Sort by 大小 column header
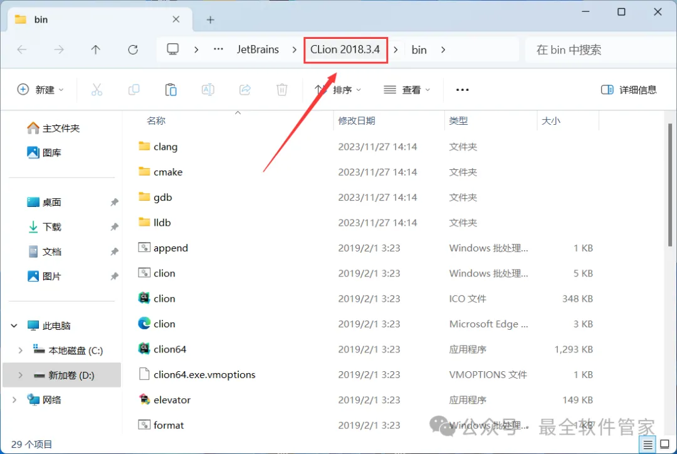 click(x=550, y=121)
